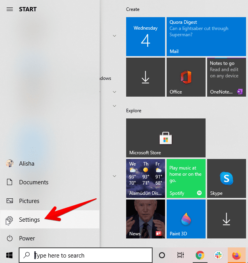Focus the 'Type here to search' box
This screenshot has height=263, width=248.
pos(86,255)
